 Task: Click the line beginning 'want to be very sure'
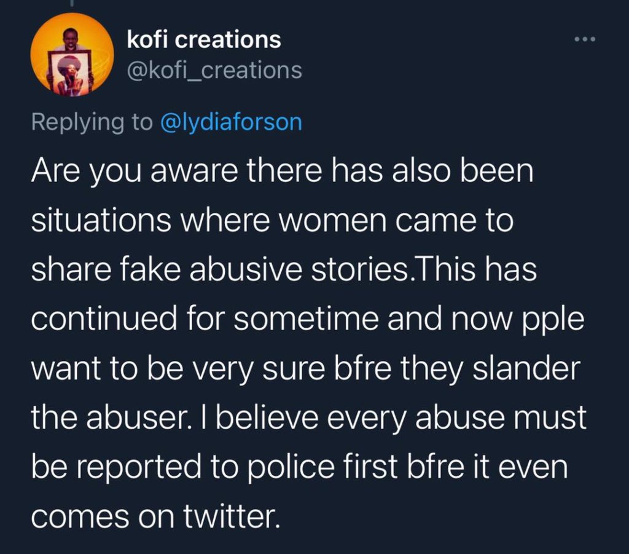click(x=306, y=369)
